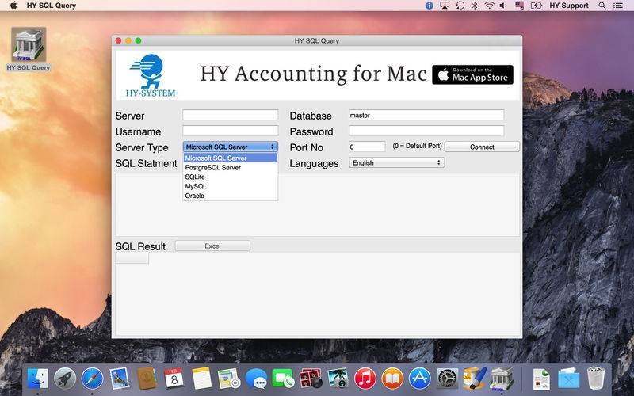Click the Download on the Mac App Store badge
Screen dimensions: 634x396
coord(472,74)
